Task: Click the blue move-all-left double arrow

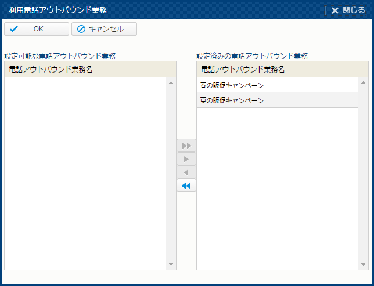Action: (x=186, y=186)
